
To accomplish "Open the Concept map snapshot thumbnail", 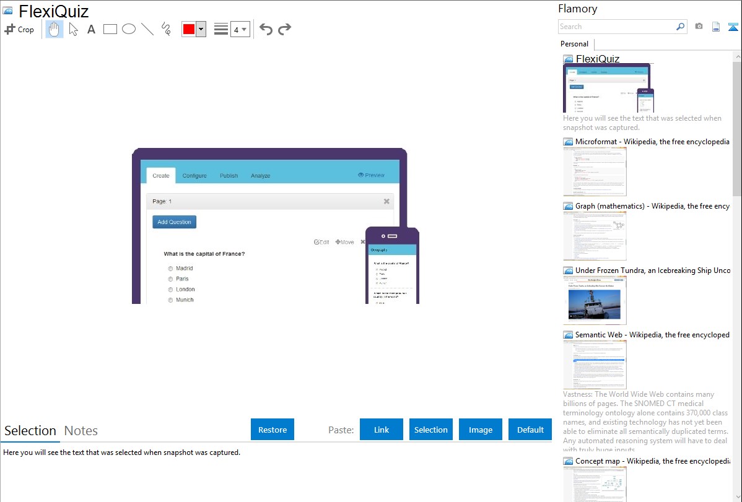I will [595, 484].
